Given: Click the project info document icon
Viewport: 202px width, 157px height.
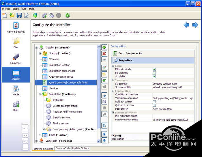Looking at the screenshot, I should pyautogui.click(x=26, y=15).
